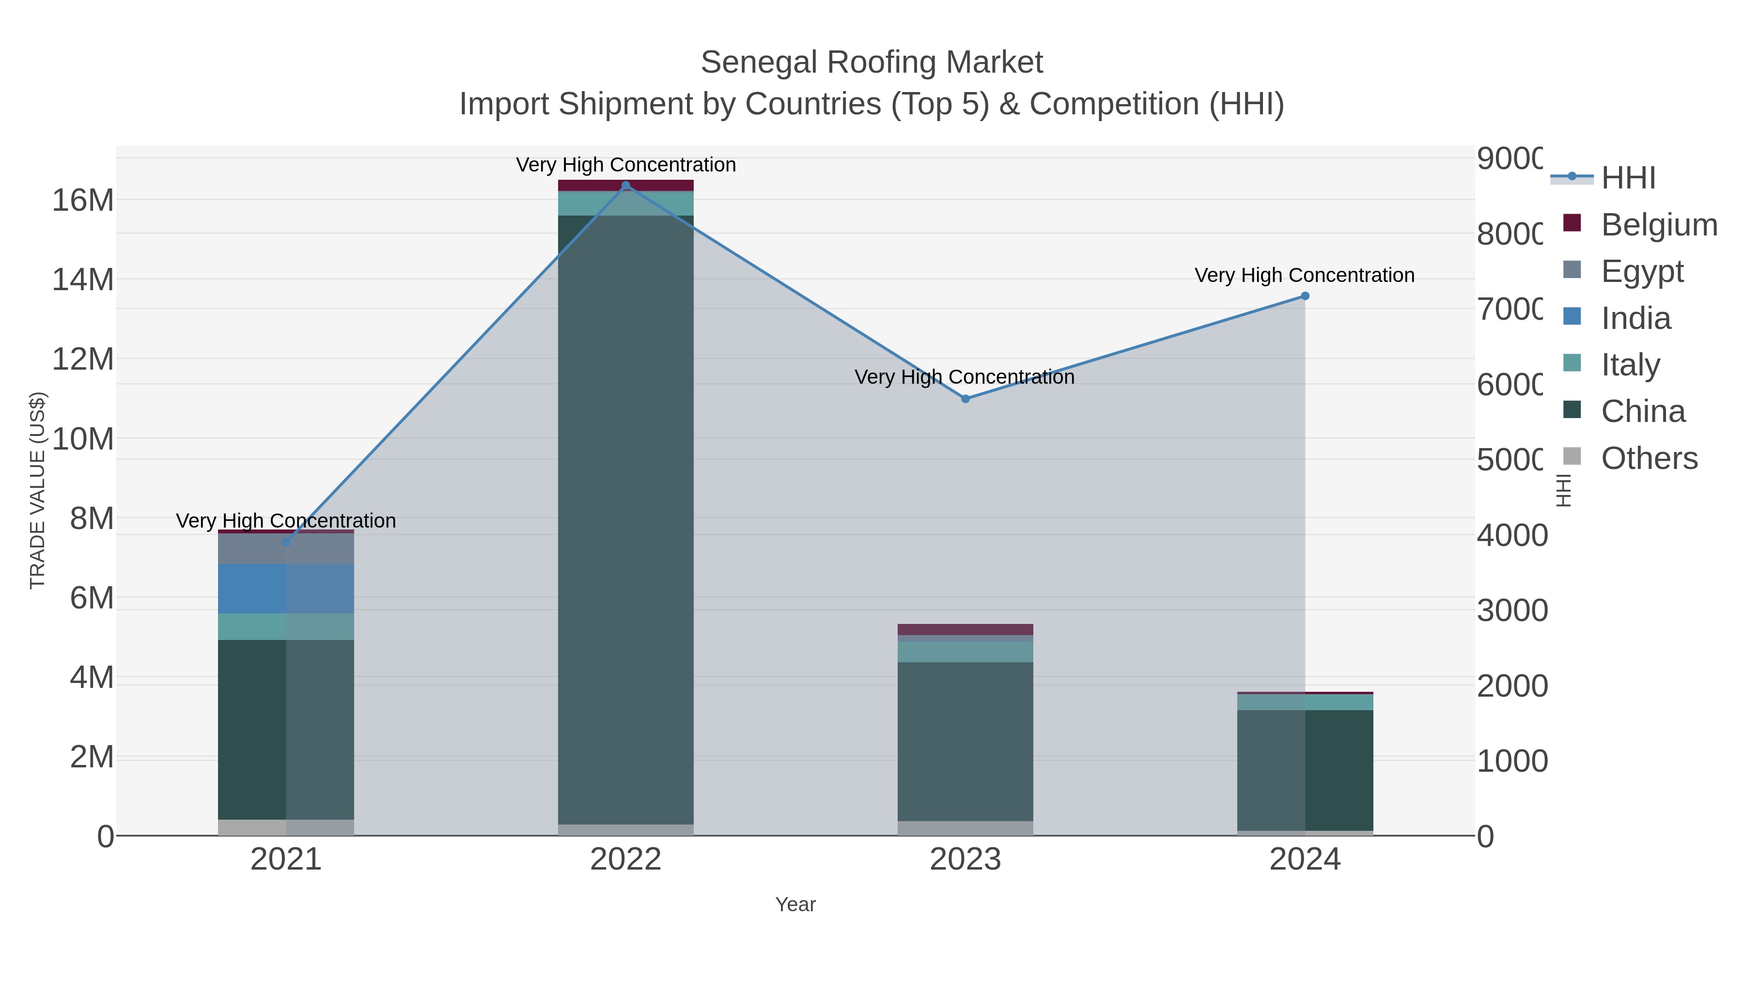Screen dimensions: 1744x981
Task: Click the Belgium maroon legend swatch
Action: (x=1572, y=223)
